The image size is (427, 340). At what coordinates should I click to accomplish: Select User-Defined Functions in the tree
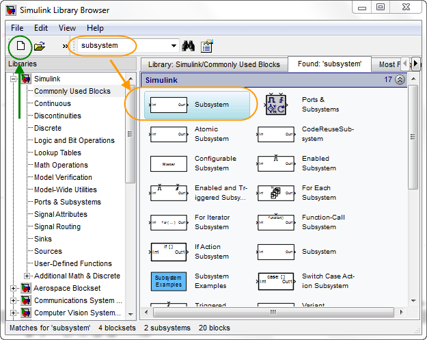click(x=72, y=263)
